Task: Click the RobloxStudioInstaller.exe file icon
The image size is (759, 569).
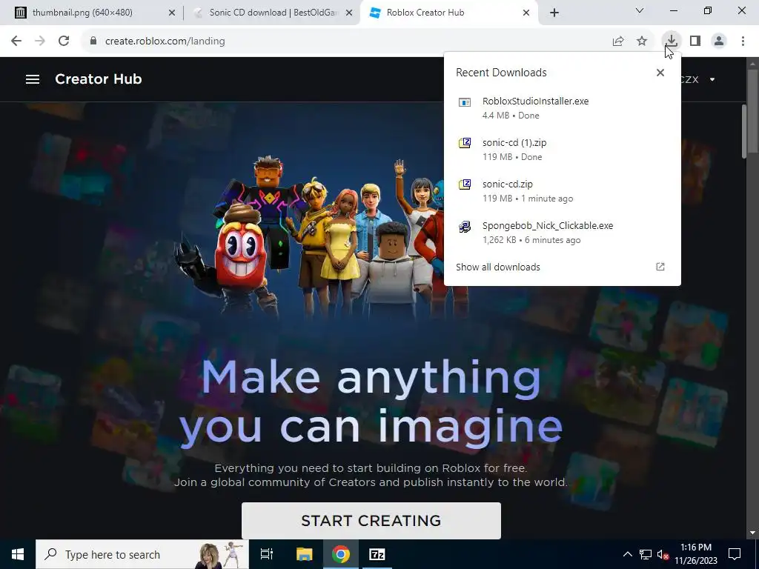Action: pyautogui.click(x=465, y=102)
